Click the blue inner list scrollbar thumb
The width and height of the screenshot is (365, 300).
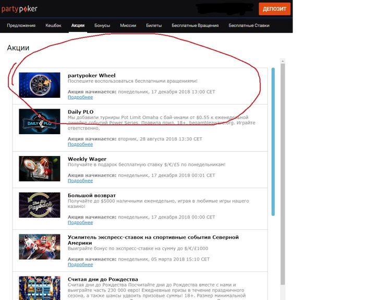[273, 142]
